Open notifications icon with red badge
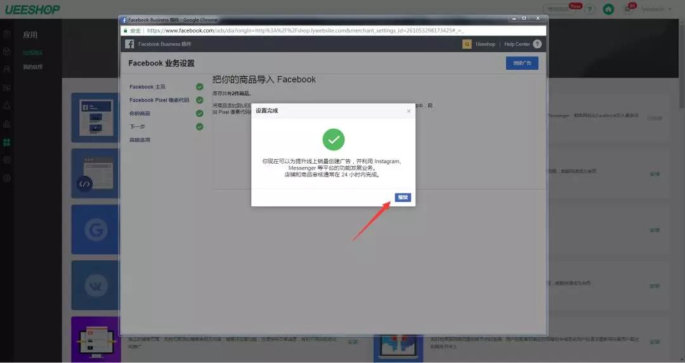Viewport: 685px width, 363px height. click(628, 9)
